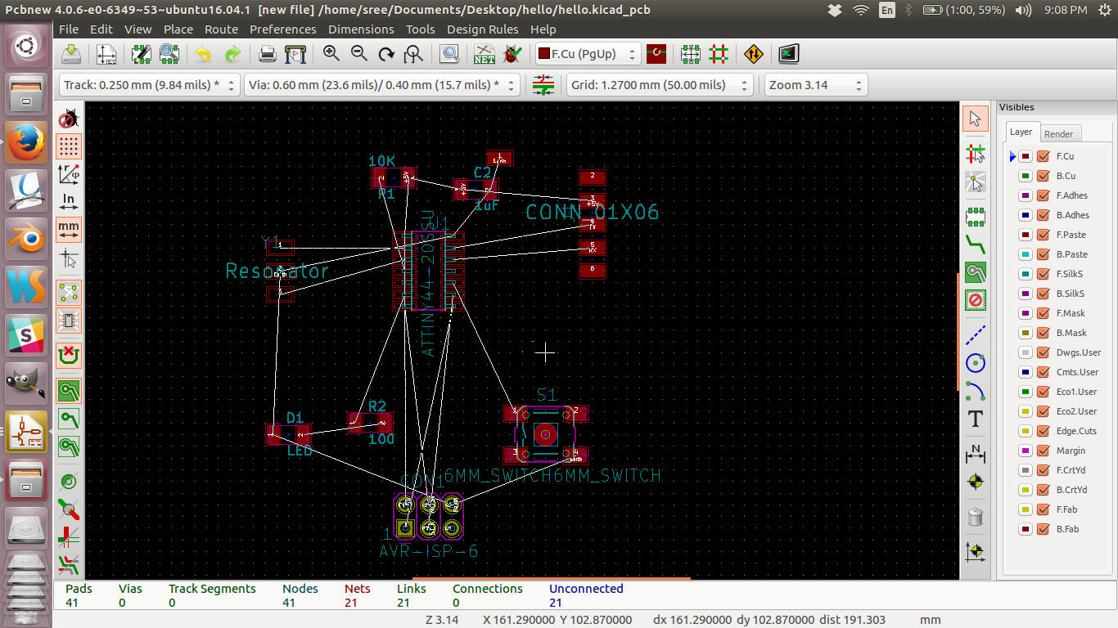Open the Route menu
The width and height of the screenshot is (1118, 628).
coord(221,29)
